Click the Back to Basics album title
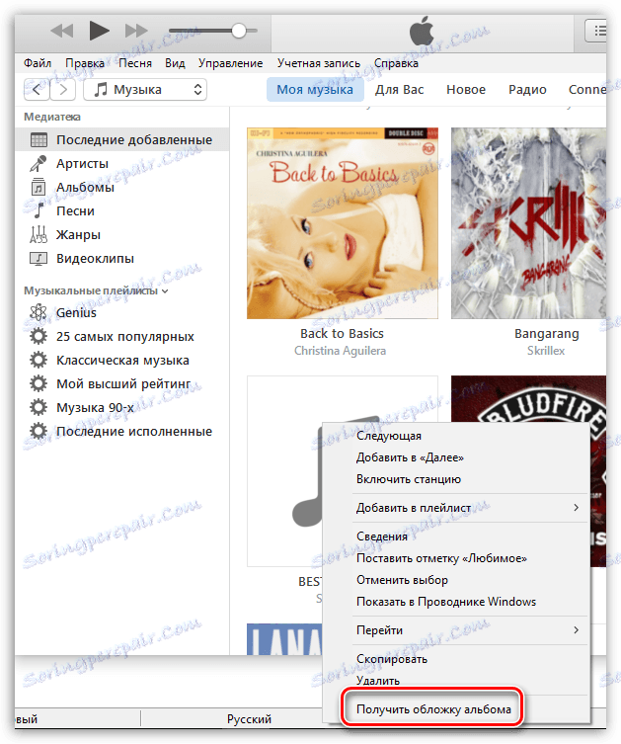621x744 pixels. click(342, 334)
